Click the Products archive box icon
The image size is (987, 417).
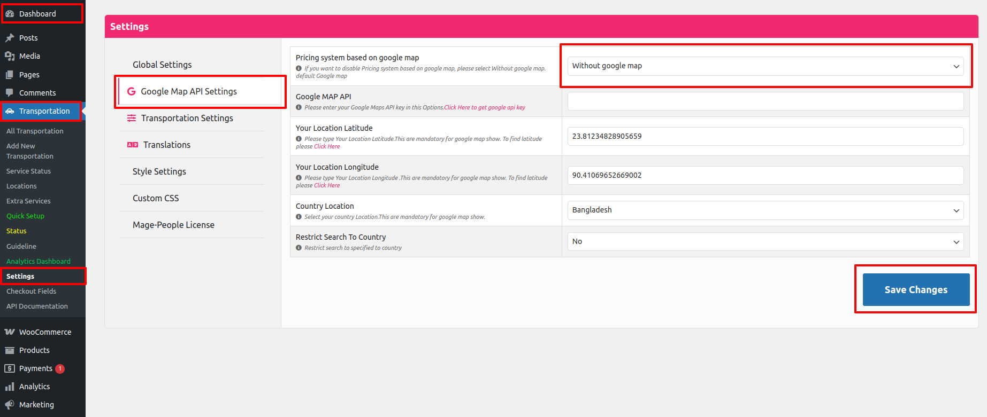10,350
